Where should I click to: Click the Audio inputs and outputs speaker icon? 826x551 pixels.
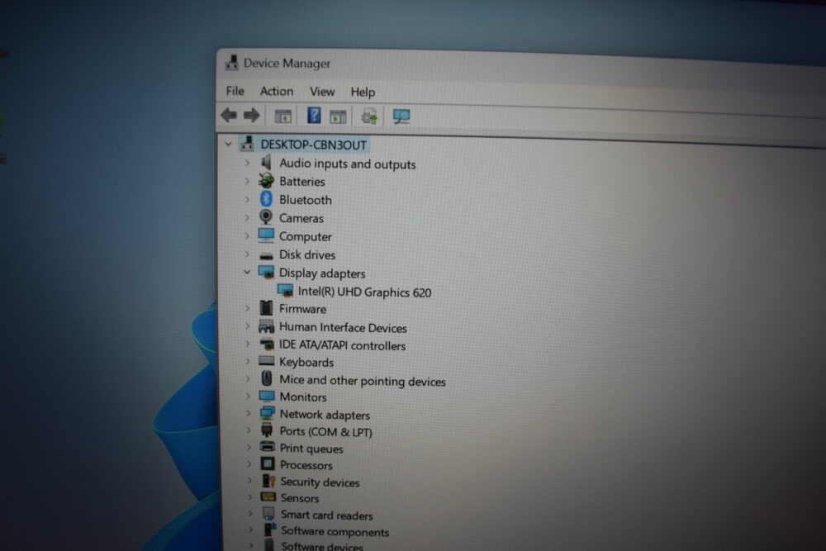coord(267,163)
